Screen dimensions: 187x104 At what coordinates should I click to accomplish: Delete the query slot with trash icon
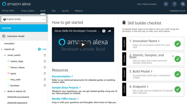[x=45, y=73]
